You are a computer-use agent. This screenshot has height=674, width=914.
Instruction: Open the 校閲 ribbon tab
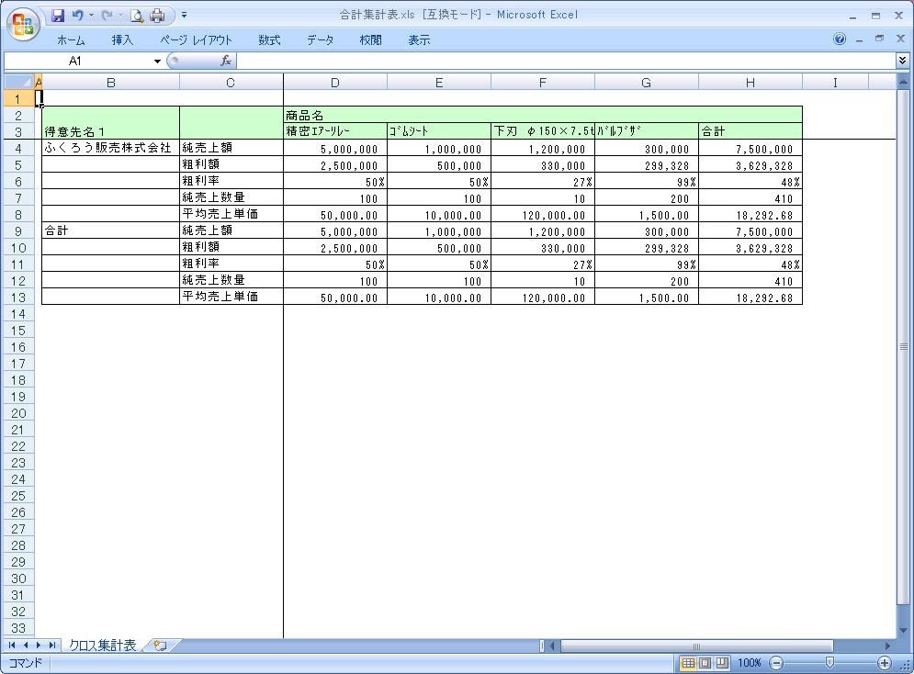click(x=370, y=40)
